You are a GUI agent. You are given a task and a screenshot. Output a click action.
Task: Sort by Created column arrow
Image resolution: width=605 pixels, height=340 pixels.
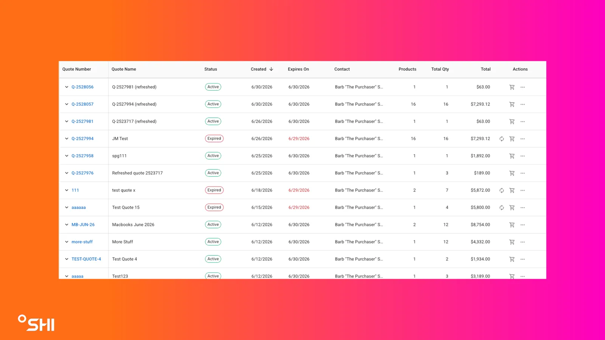point(271,69)
